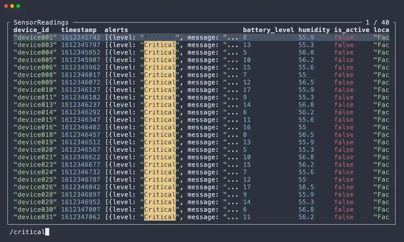The image size is (404, 242).
Task: Select the "device031" cell
Action: [35, 217]
